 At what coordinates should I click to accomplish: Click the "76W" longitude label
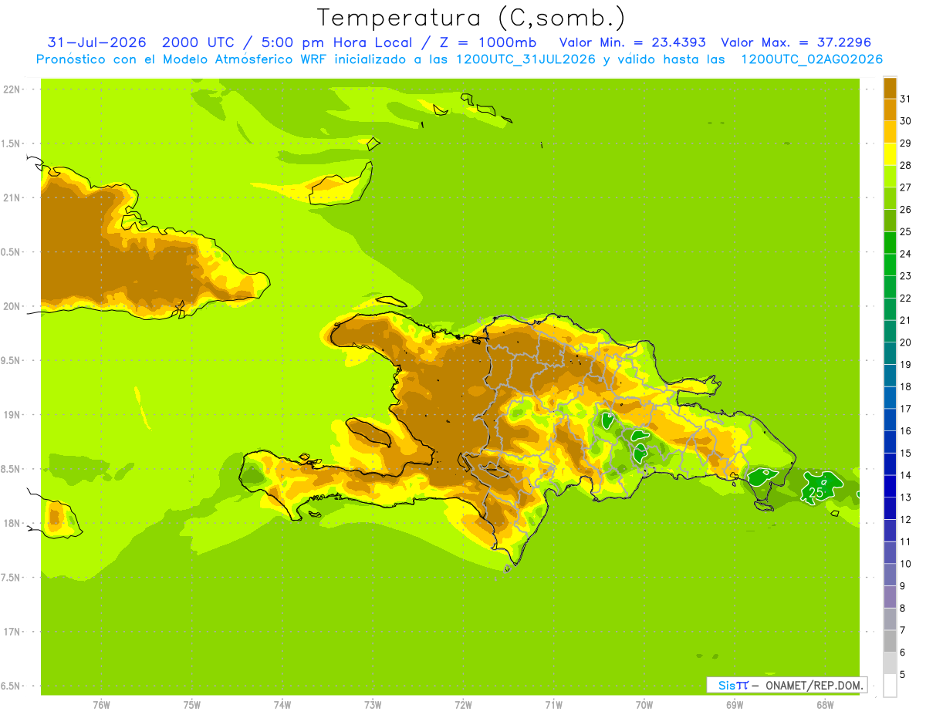tap(101, 704)
